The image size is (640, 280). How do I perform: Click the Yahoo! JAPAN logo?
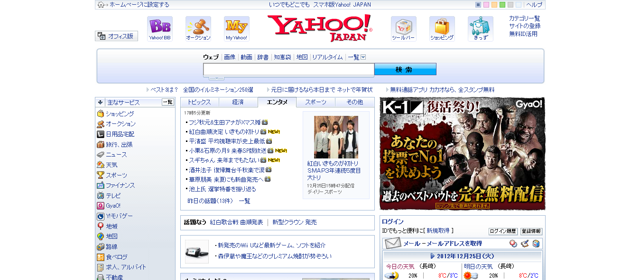[320, 28]
